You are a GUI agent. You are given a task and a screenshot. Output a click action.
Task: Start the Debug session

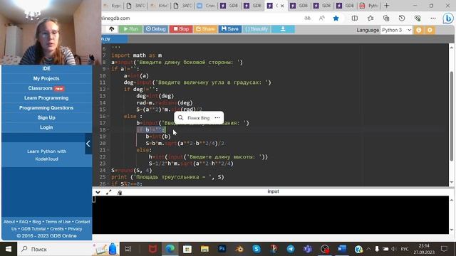[x=155, y=29]
